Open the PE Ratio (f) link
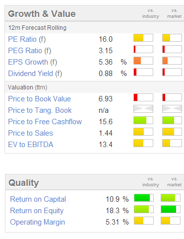Screen dimensions: 184x239 [27, 39]
